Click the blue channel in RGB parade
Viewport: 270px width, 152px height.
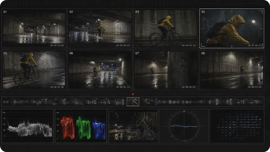(x=99, y=129)
